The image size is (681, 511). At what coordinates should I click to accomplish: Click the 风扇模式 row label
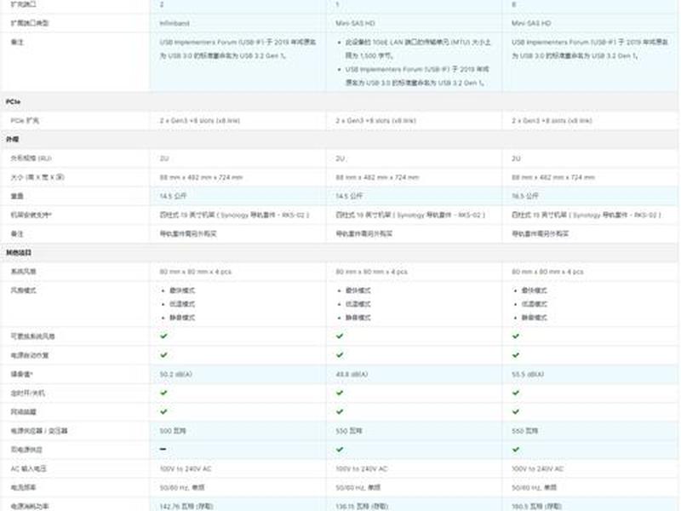point(24,290)
